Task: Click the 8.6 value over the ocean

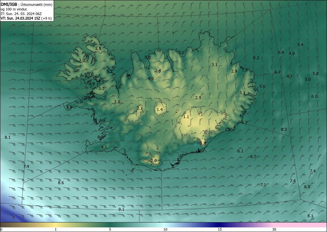Action: [x=61, y=183]
